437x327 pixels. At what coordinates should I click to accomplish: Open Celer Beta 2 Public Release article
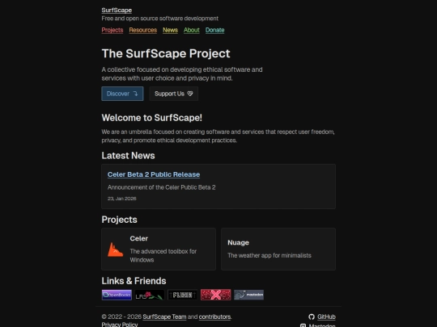coord(154,174)
